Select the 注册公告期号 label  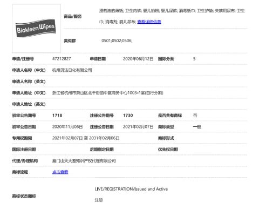tap(102, 116)
